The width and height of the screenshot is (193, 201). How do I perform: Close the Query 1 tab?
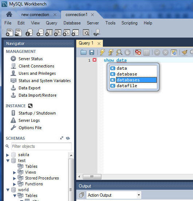click(x=99, y=43)
